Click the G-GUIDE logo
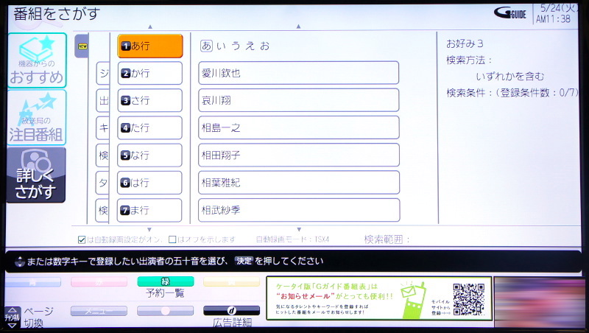This screenshot has width=589, height=333. pos(509,13)
